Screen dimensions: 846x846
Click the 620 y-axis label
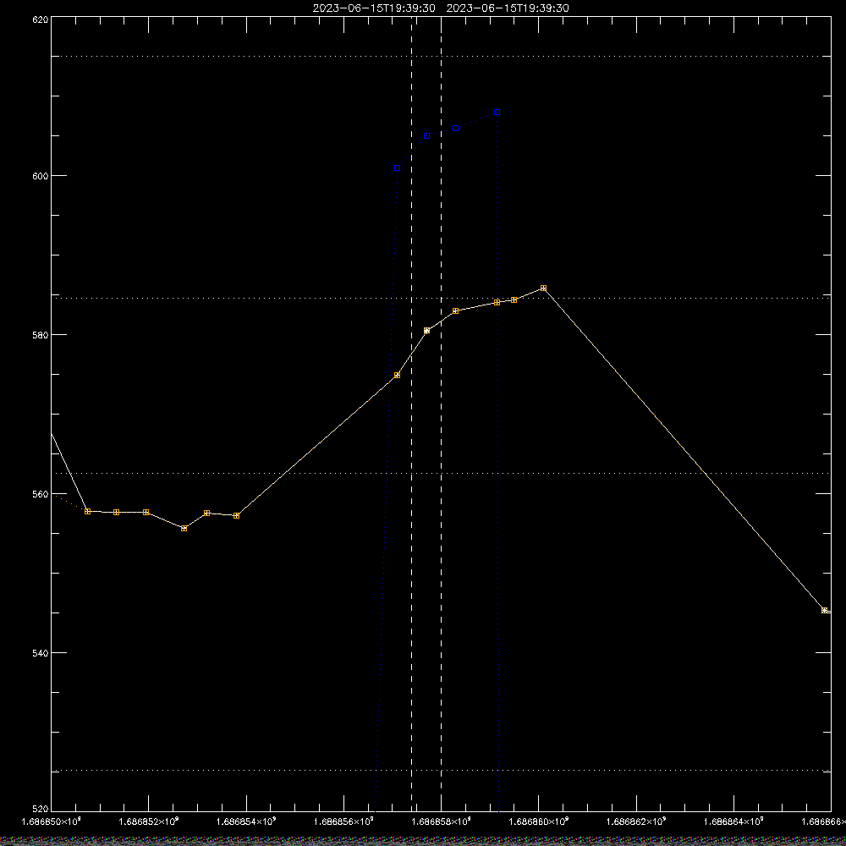tap(41, 19)
